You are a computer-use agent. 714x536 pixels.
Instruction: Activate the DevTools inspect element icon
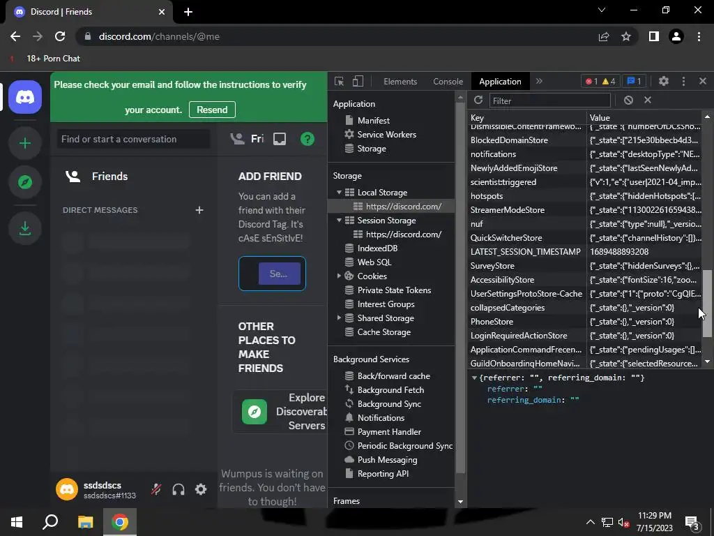(340, 82)
